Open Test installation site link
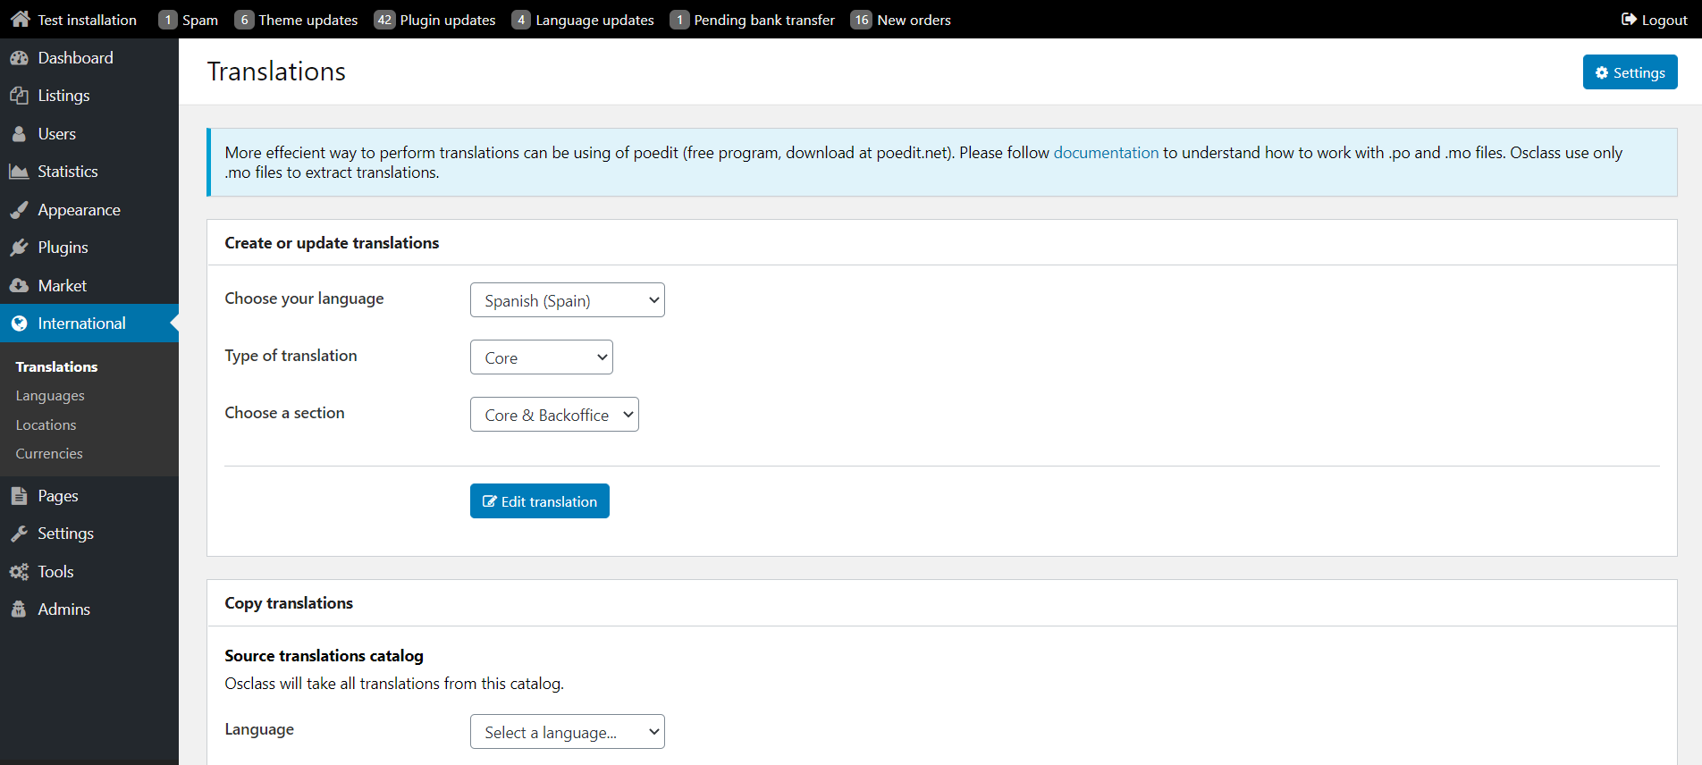 pos(87,20)
